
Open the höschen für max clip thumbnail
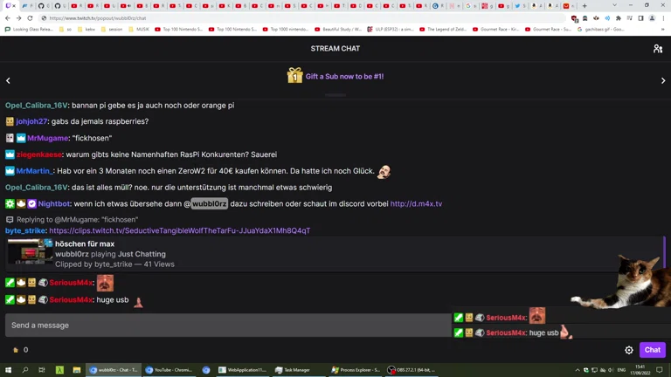click(x=31, y=252)
